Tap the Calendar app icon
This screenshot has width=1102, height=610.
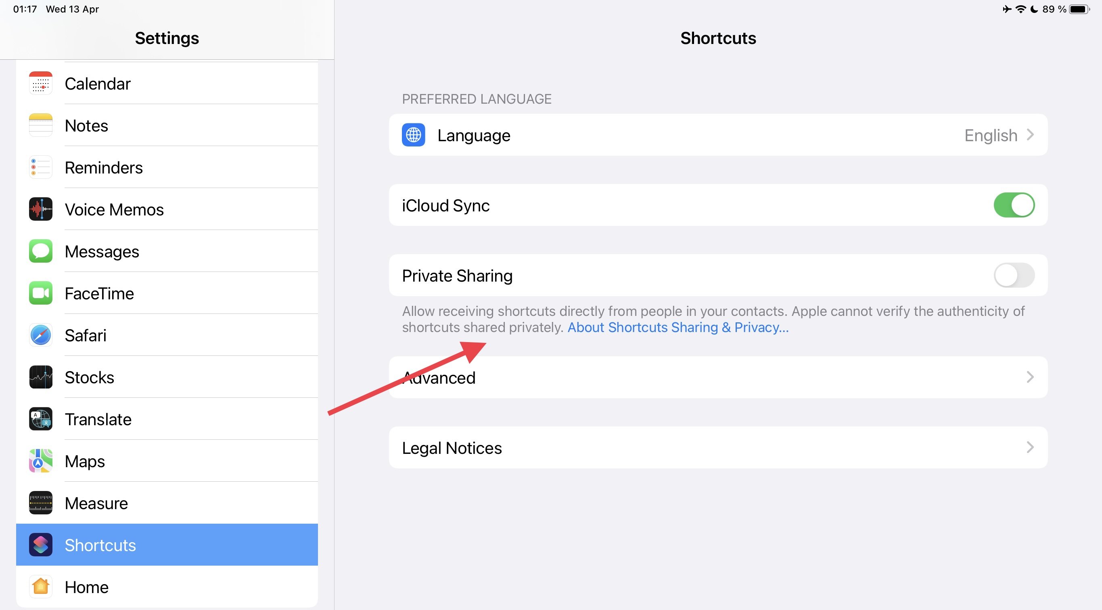point(41,84)
